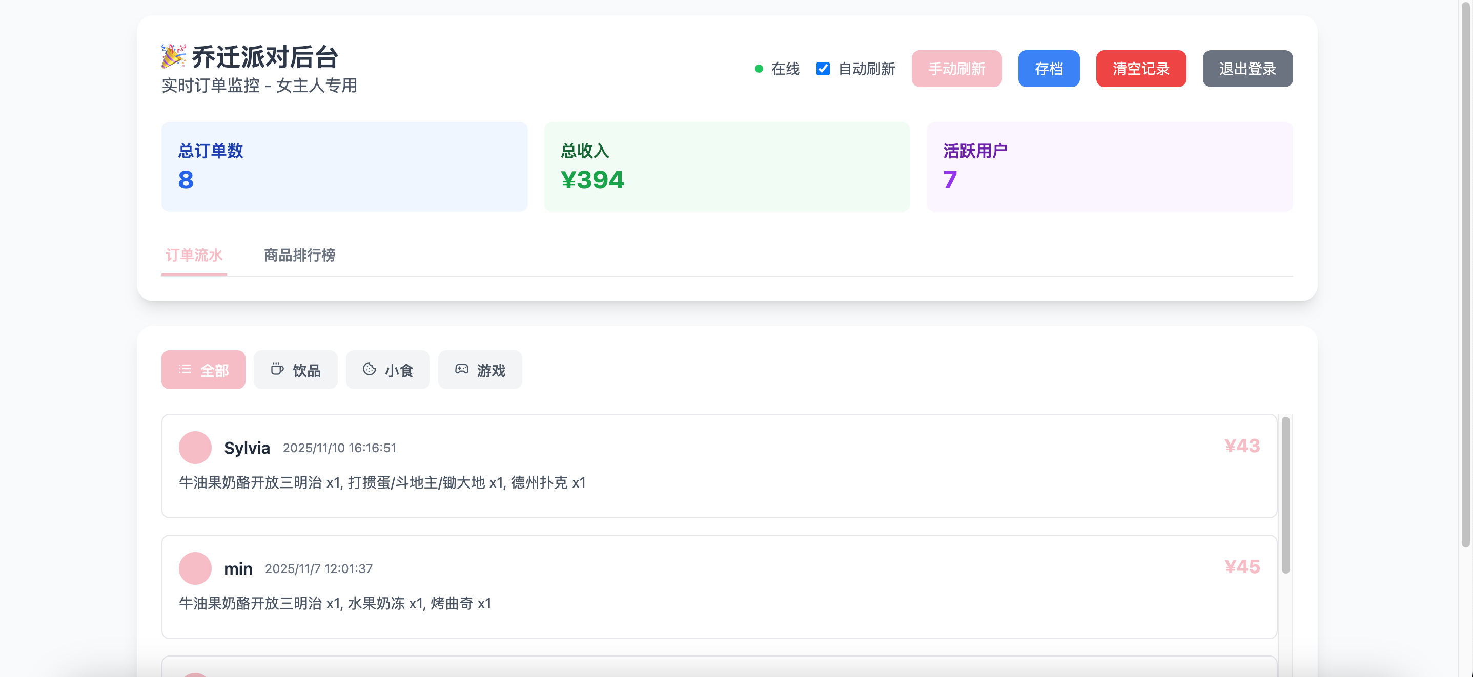Viewport: 1473px width, 677px height.
Task: Click the 总订单数 statistic card
Action: click(x=344, y=167)
